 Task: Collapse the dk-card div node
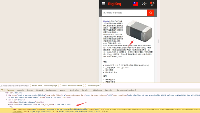7,99
